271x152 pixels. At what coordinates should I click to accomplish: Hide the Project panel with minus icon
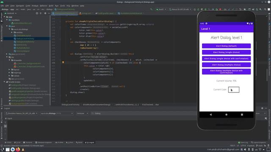click(49, 13)
